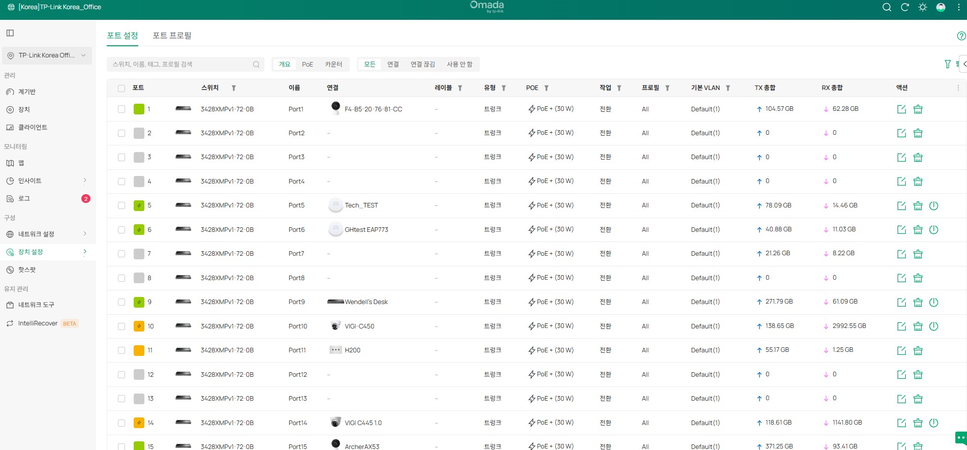Check the Port7 row checkbox
The width and height of the screenshot is (967, 450).
click(x=121, y=254)
